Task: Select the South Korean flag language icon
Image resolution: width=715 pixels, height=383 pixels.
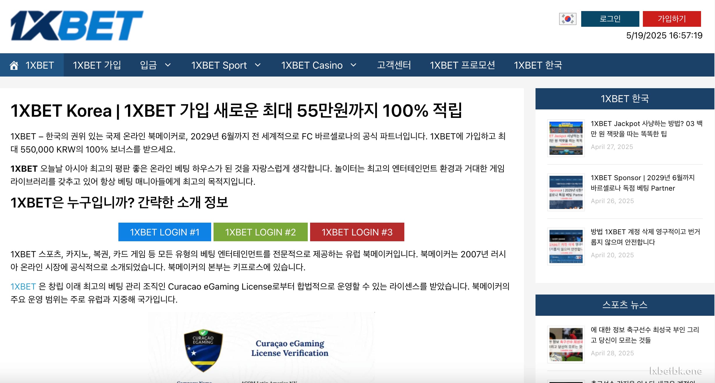Action: pos(568,19)
